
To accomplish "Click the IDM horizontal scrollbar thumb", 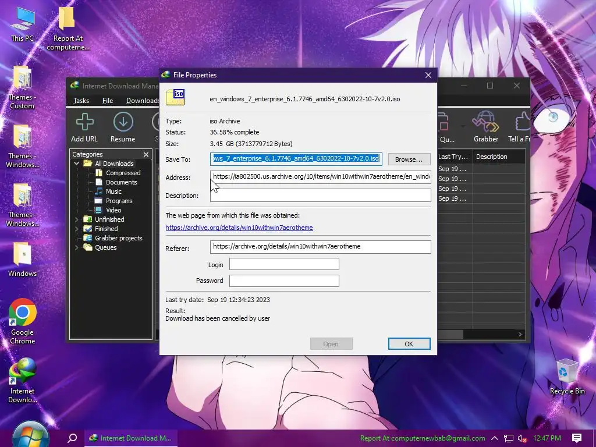I will pos(450,334).
